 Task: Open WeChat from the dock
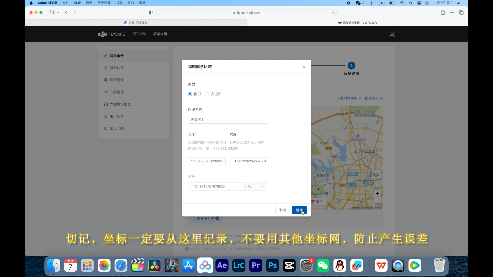click(323, 265)
